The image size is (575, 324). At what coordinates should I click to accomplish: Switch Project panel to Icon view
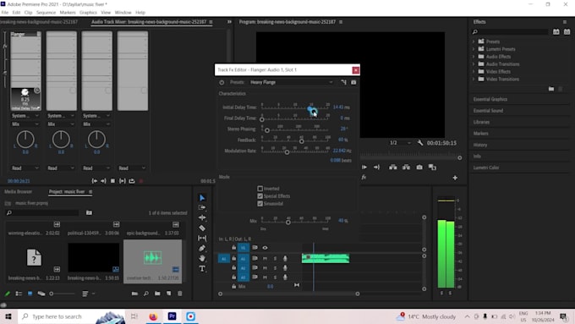coord(30,294)
